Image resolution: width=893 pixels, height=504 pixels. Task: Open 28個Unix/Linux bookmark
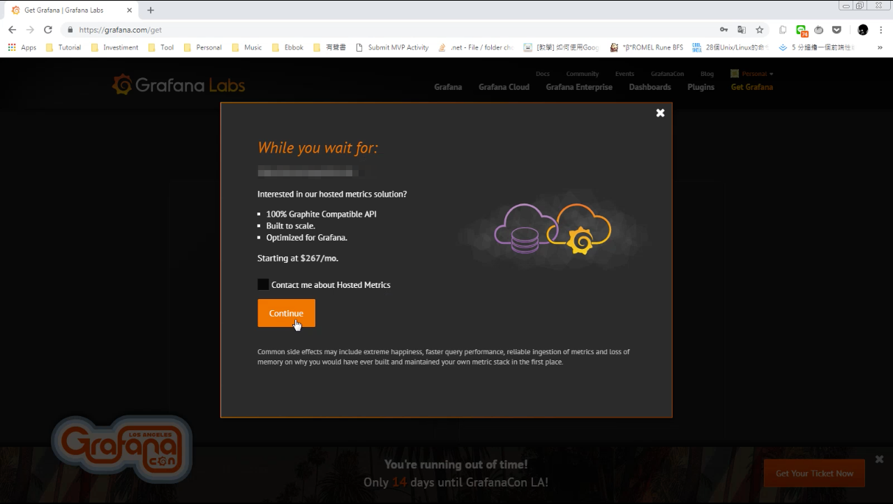click(730, 47)
